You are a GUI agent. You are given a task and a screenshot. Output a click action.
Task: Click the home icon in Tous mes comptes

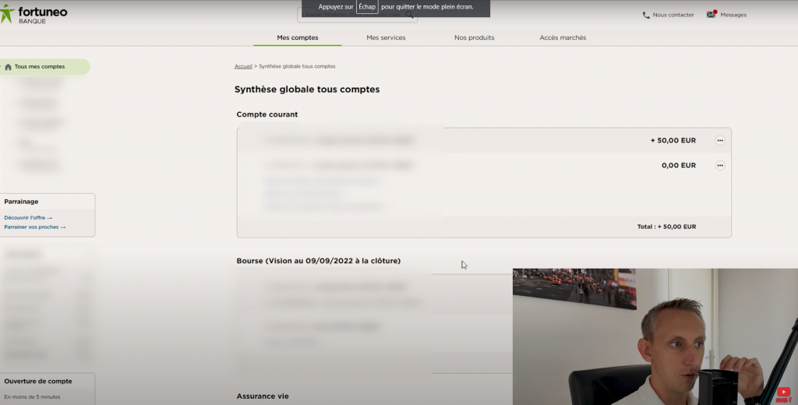[x=8, y=67]
